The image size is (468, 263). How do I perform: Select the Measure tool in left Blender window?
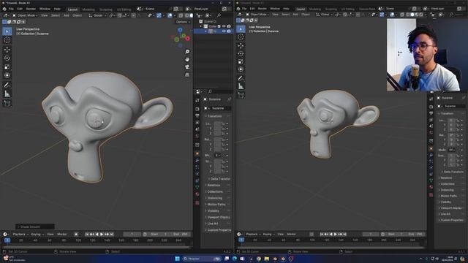coord(7,94)
